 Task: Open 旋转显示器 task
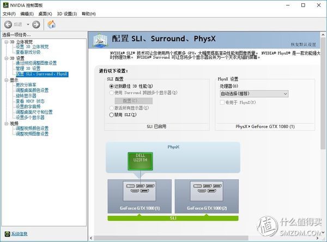pyautogui.click(x=26, y=96)
